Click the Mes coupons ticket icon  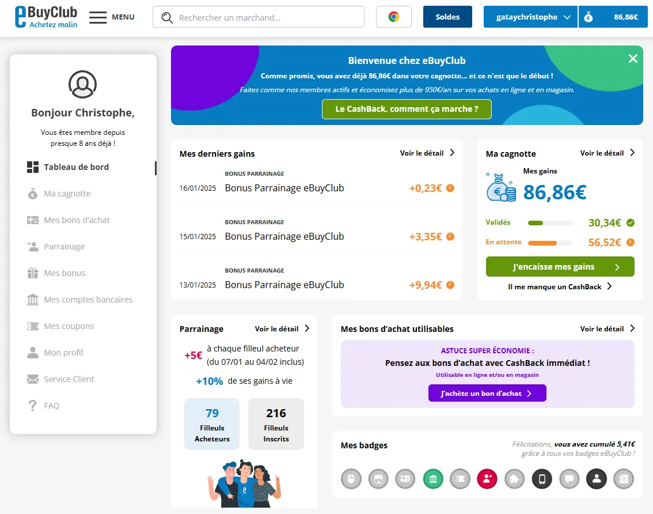point(32,326)
